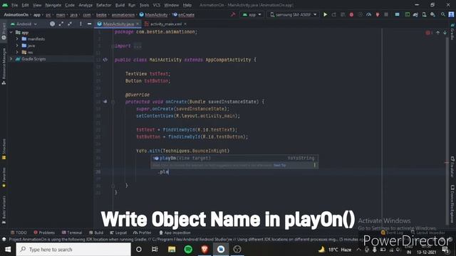Open the Build menu

click(x=120, y=5)
